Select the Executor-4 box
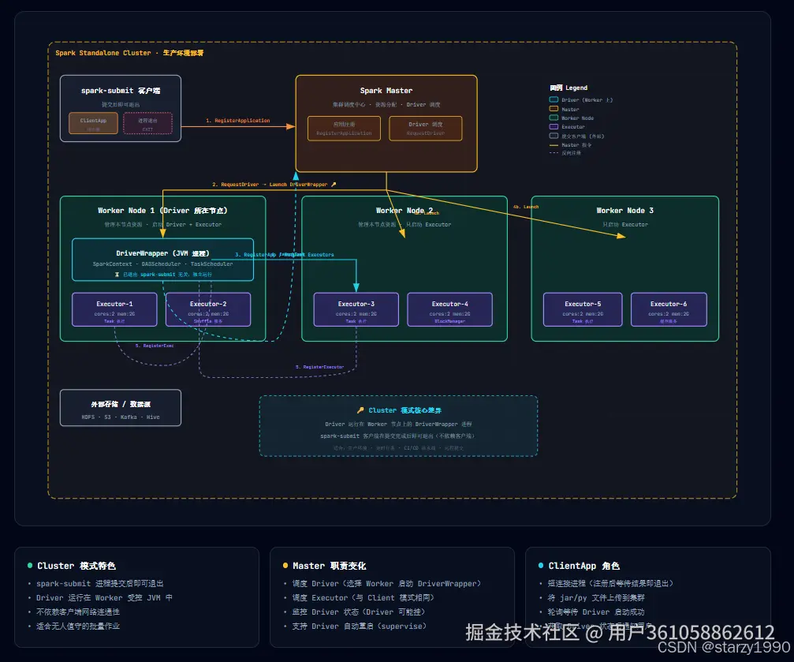This screenshot has height=662, width=794. [449, 309]
